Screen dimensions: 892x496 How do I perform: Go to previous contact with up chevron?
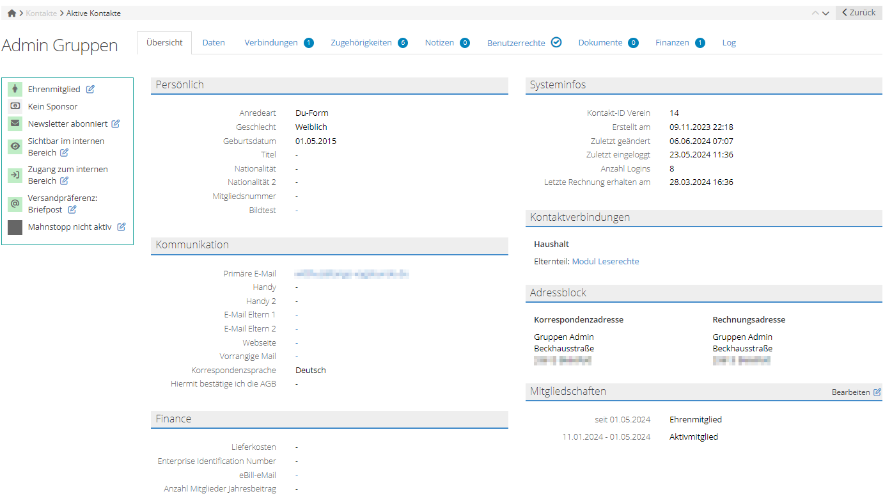click(815, 13)
